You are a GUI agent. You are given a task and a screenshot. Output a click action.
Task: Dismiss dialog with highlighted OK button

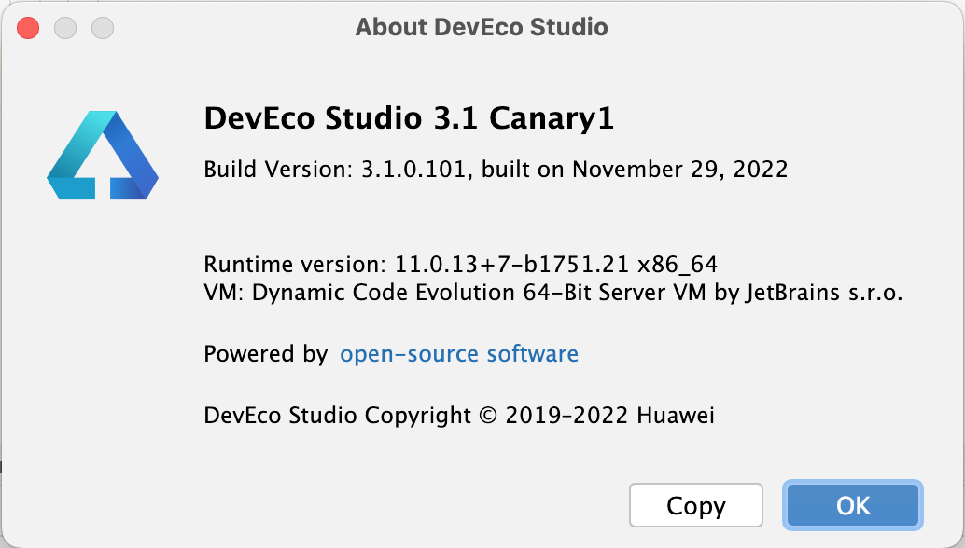pyautogui.click(x=852, y=505)
